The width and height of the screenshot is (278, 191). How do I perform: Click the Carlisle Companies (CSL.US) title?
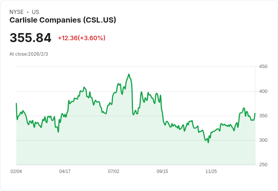tap(63, 20)
